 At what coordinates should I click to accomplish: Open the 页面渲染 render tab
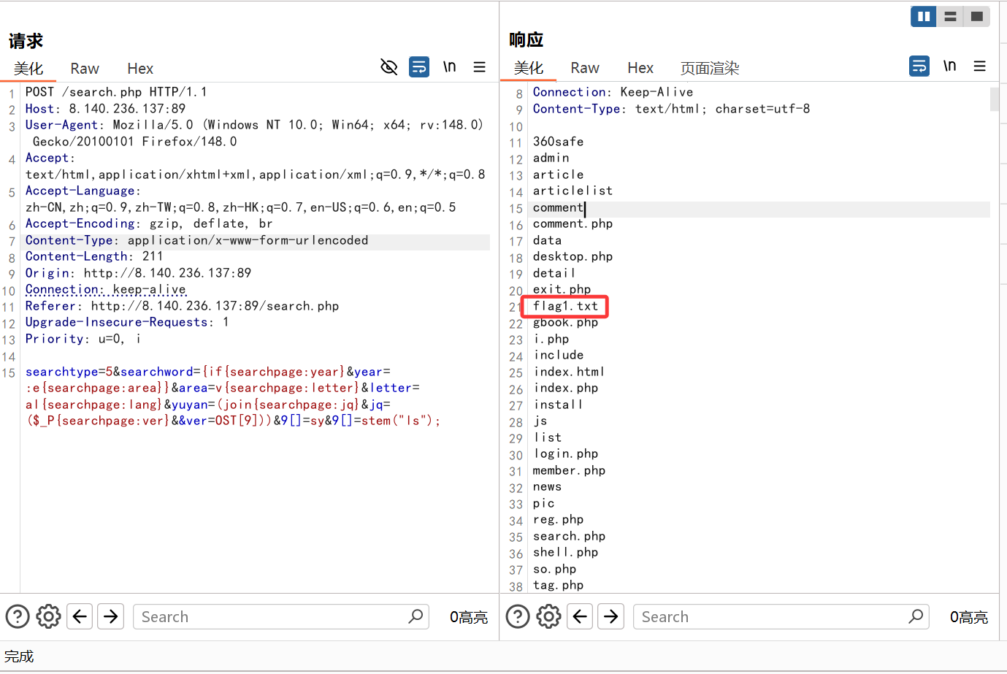[710, 68]
